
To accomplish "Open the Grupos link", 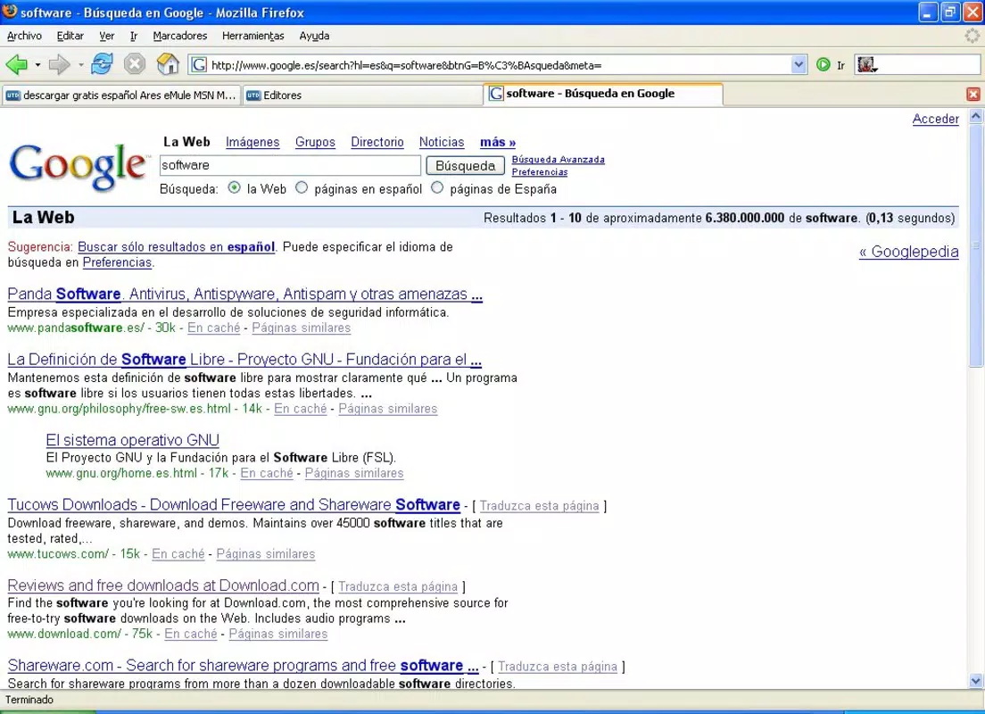I will click(x=315, y=142).
